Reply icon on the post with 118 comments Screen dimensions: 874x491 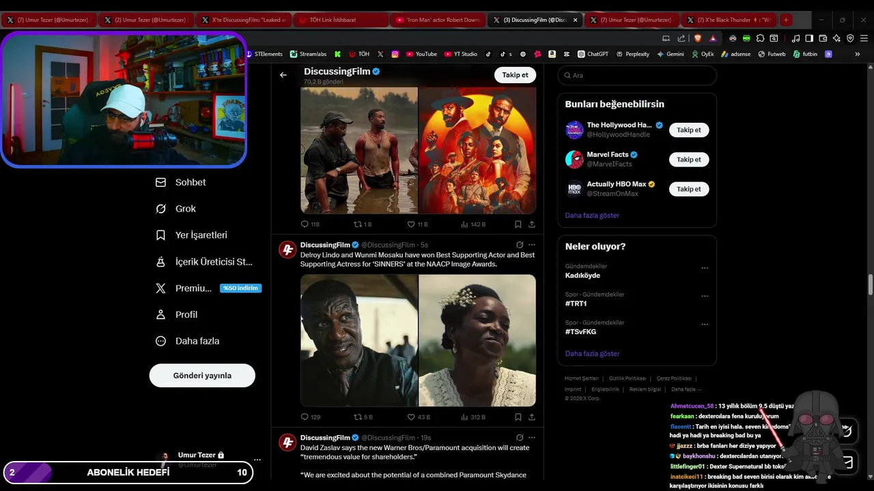tap(305, 224)
